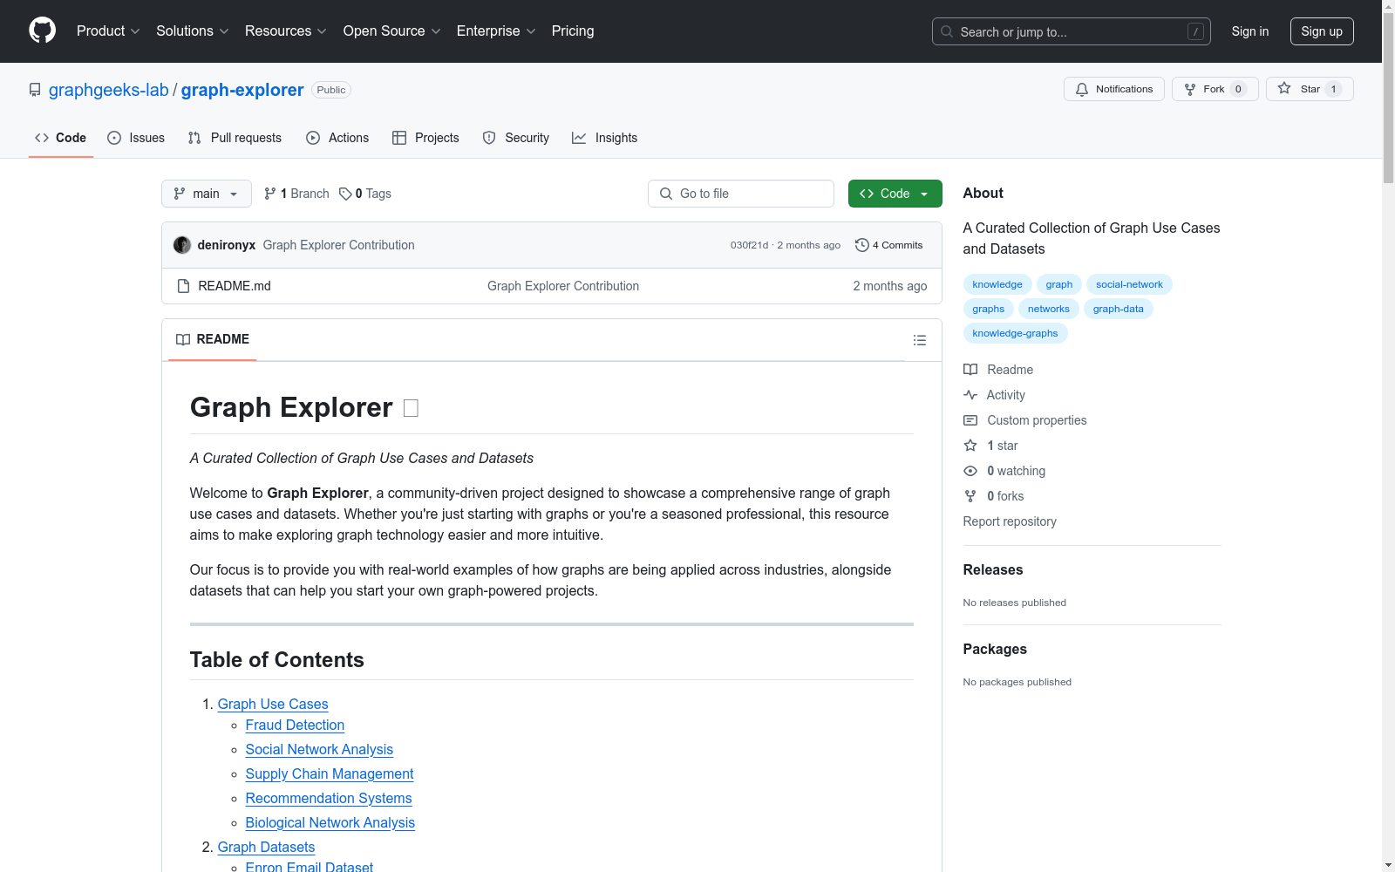
Task: Open the graphgeeks-lab organization link
Action: pos(109,90)
